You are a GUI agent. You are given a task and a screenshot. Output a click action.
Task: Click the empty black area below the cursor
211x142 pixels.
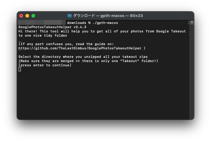[103, 95]
